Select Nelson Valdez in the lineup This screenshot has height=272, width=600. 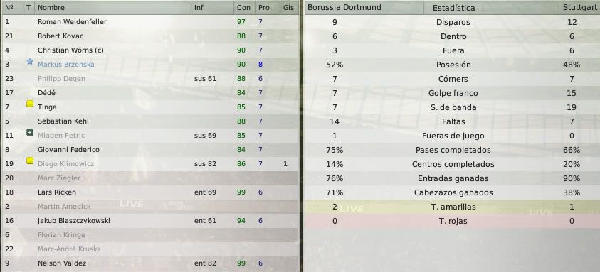[150, 263]
